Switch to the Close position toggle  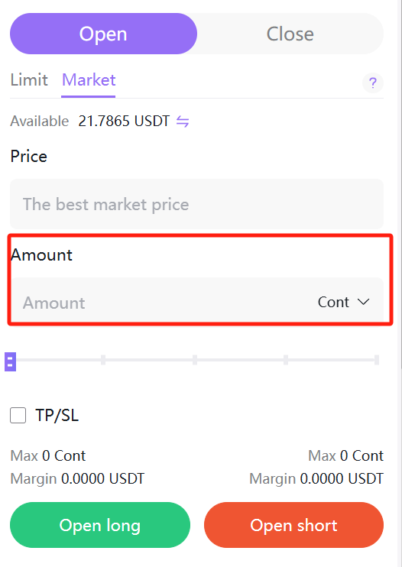(290, 34)
